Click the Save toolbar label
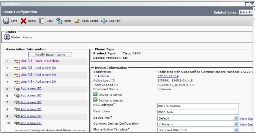The width and height of the screenshot is (256, 133). click(x=14, y=21)
